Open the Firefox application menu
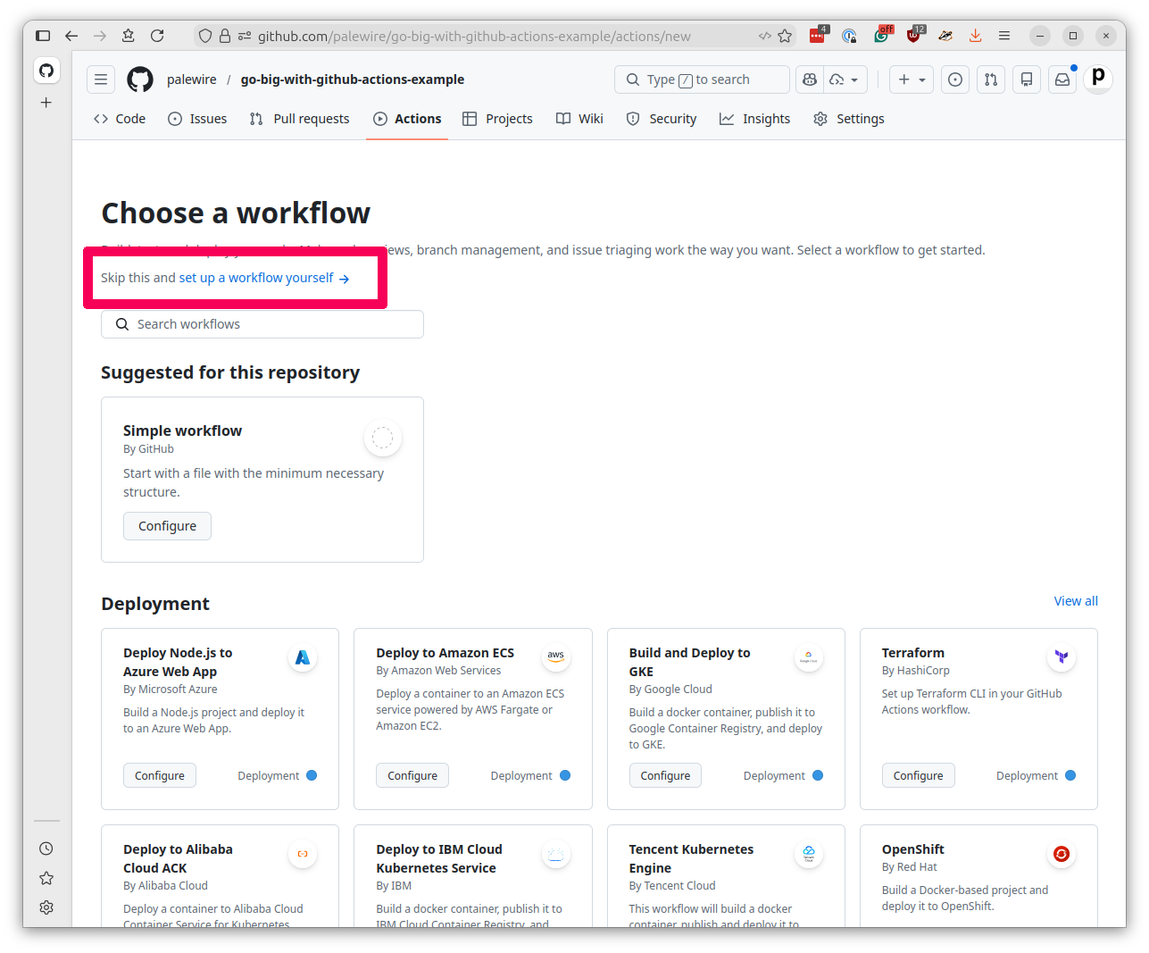This screenshot has width=1149, height=953. pos(1004,36)
